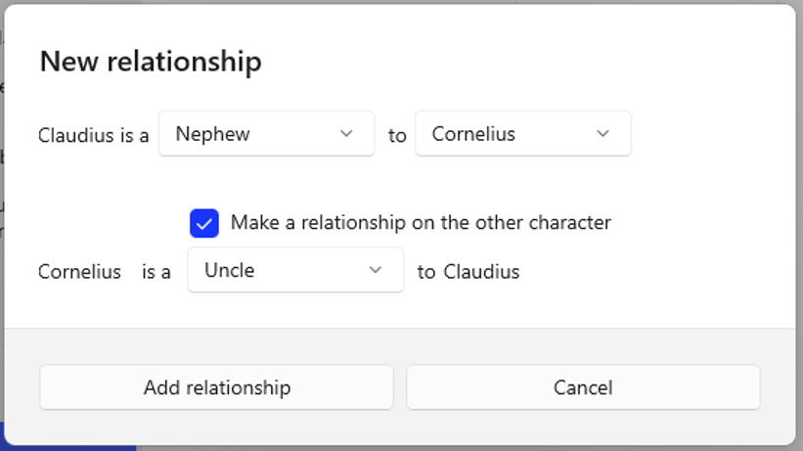
Task: Click the "to Claudius" text
Action: click(x=468, y=272)
